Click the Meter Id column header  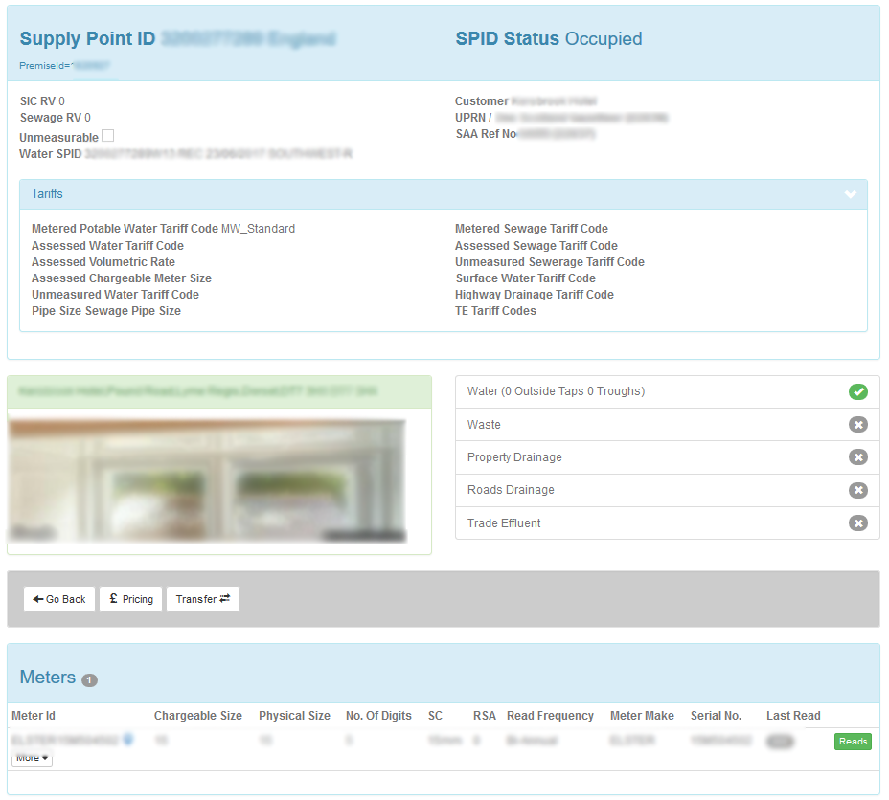tap(34, 716)
